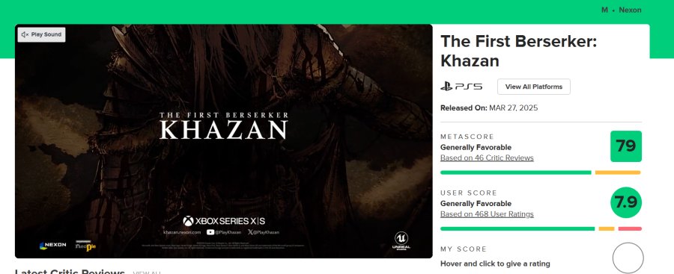Click the Unreal Engine logo in trailer
This screenshot has height=274, width=674.
(x=401, y=240)
